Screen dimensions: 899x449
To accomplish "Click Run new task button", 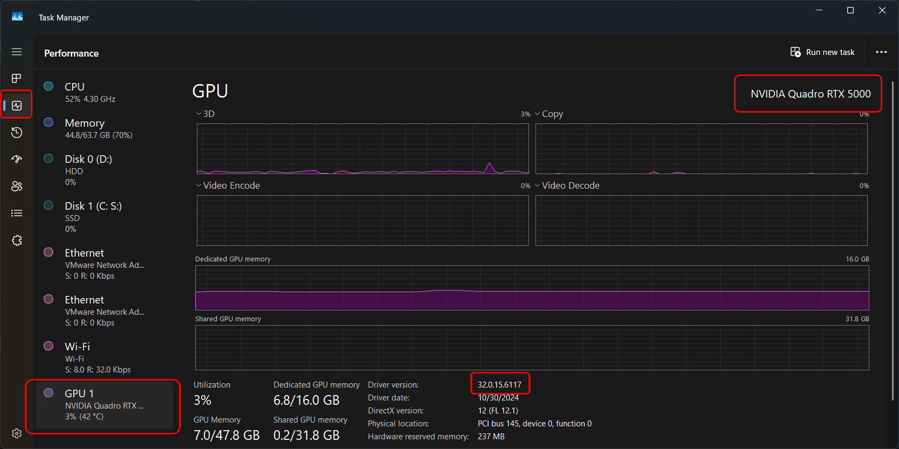I will pyautogui.click(x=822, y=52).
